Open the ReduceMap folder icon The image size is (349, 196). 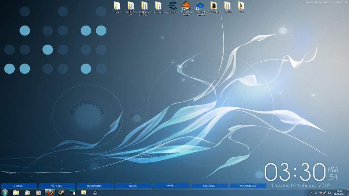click(214, 7)
